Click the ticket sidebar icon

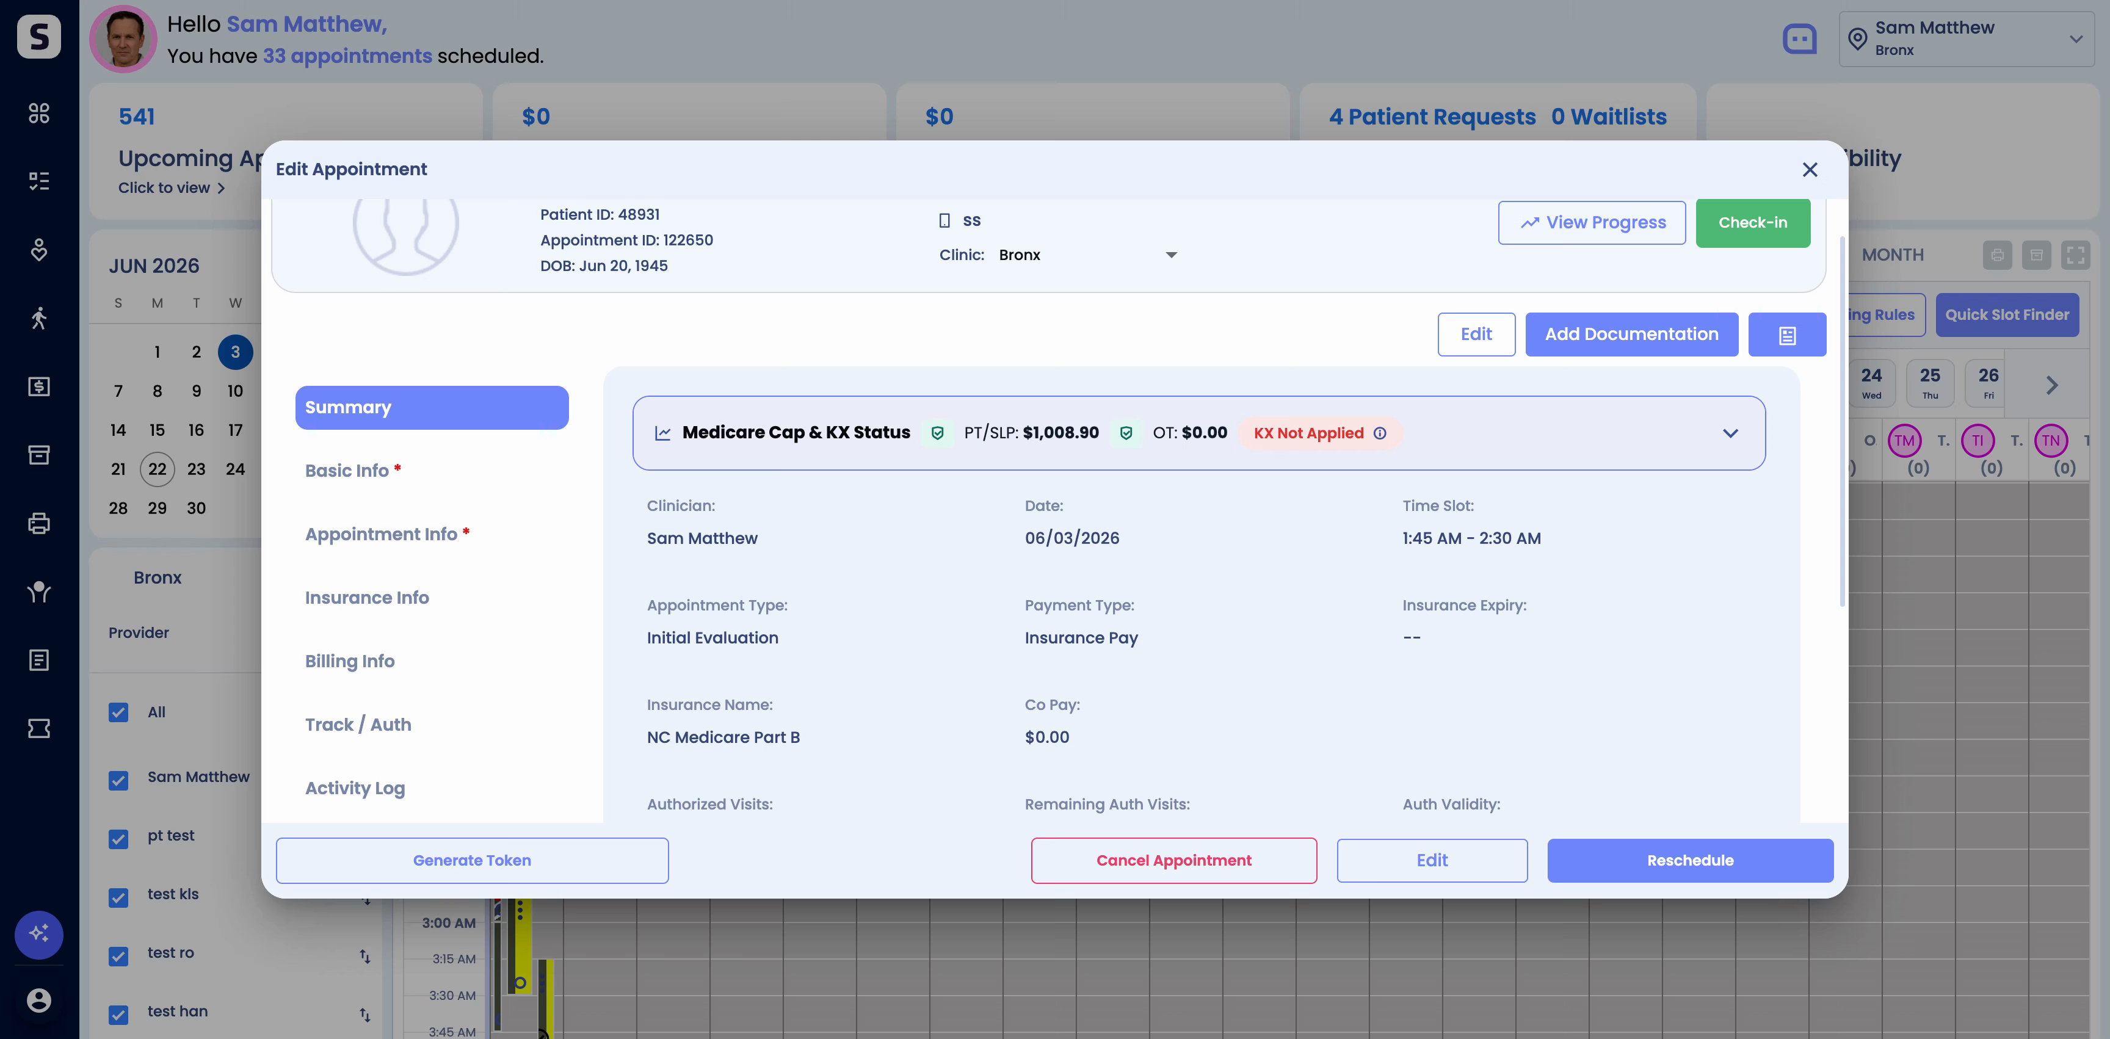(x=38, y=728)
